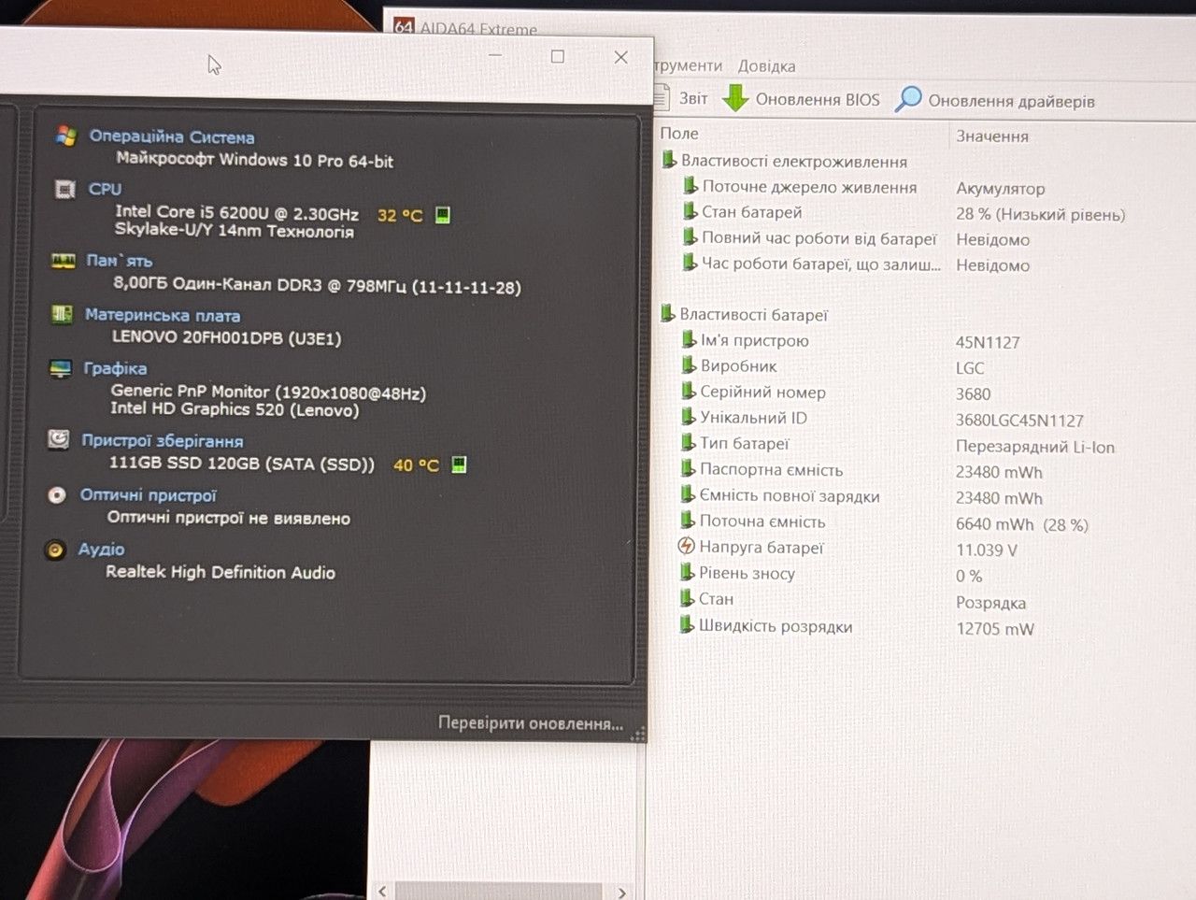Viewport: 1196px width, 900px height.
Task: Click the Intel Core i5 6200U text line
Action: (237, 213)
